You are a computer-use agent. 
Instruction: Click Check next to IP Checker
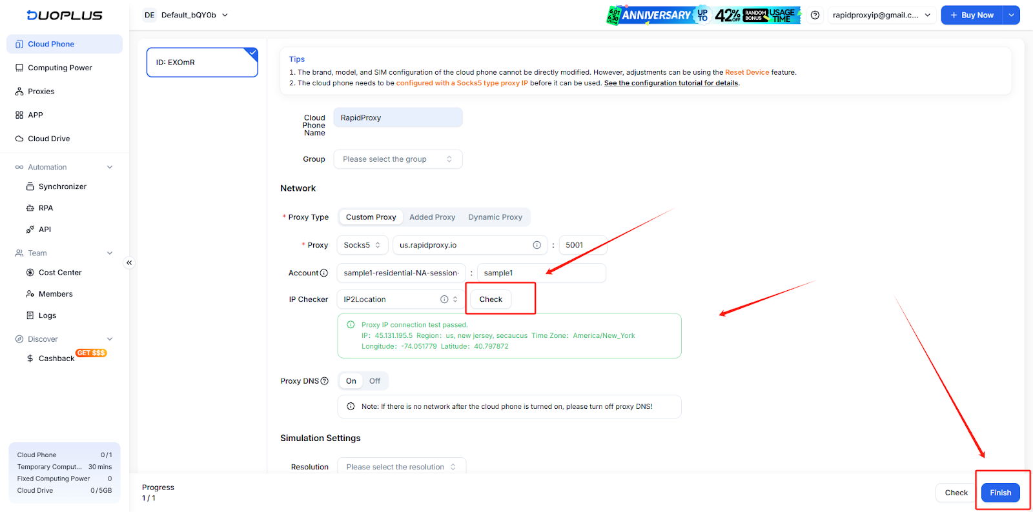[x=491, y=299]
